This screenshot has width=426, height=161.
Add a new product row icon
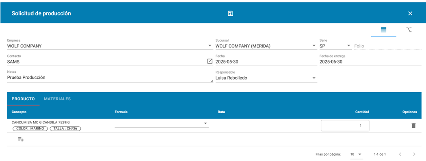[x=21, y=139]
